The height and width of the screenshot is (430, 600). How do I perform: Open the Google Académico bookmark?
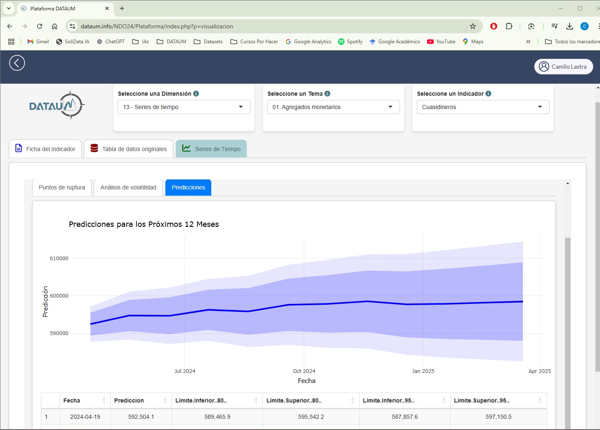point(395,42)
